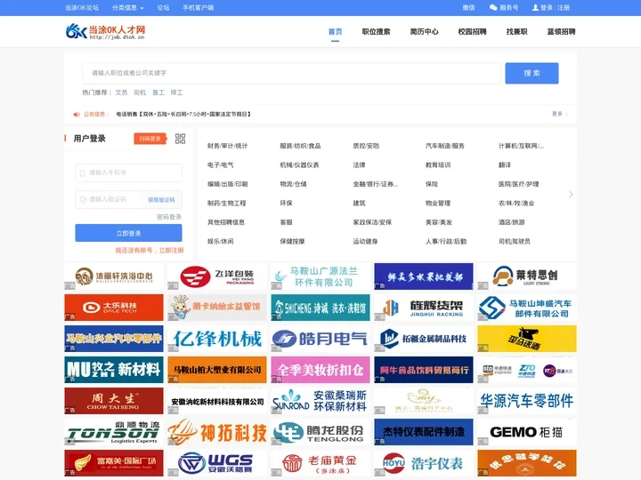This screenshot has width=641, height=480.
Task: Click the 服务号 WeChat icon in top bar
Action: [493, 7]
